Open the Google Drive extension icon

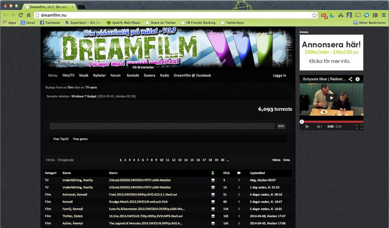click(332, 15)
